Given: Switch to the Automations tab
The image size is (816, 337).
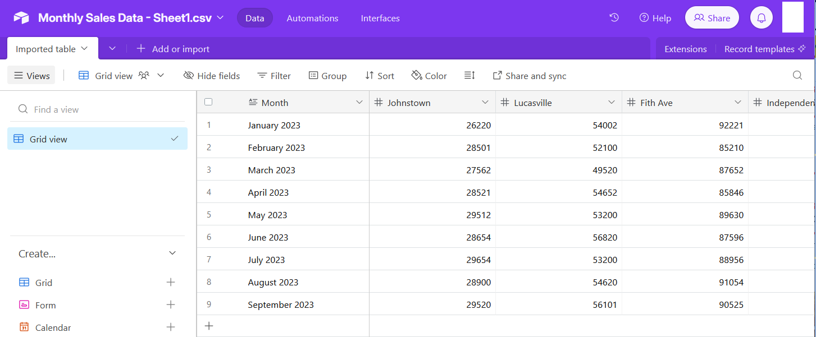Looking at the screenshot, I should (x=312, y=17).
